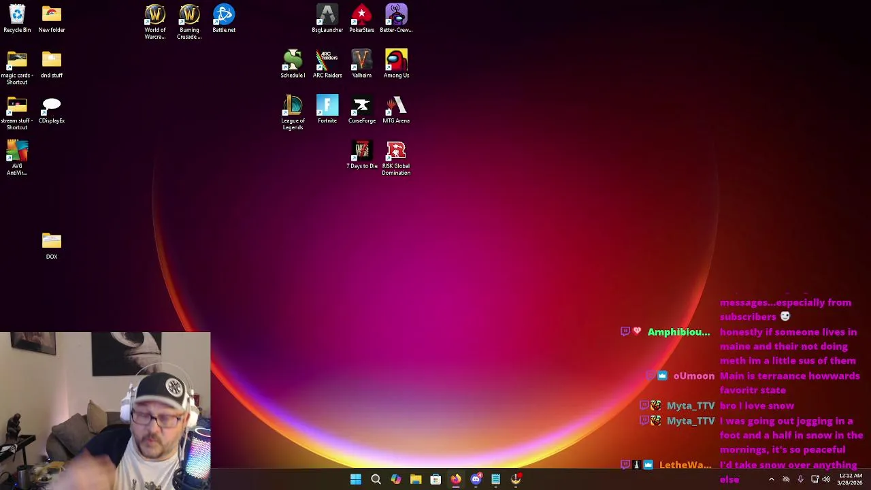Viewport: 871px width, 490px height.
Task: Click username LetheWa... in chat overlay
Action: 685,465
